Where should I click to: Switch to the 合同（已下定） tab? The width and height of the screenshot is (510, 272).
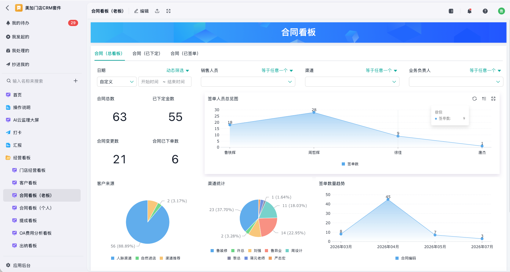point(146,53)
